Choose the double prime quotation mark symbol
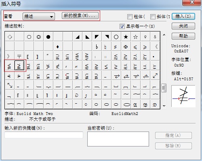 (48, 55)
